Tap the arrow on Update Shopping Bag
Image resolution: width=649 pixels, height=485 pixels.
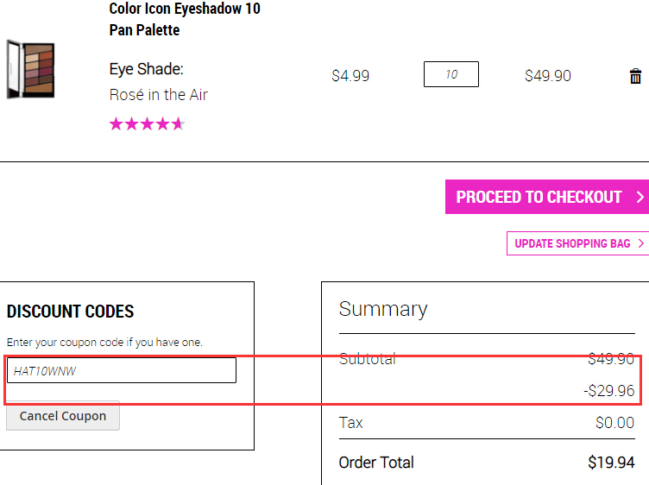[640, 243]
